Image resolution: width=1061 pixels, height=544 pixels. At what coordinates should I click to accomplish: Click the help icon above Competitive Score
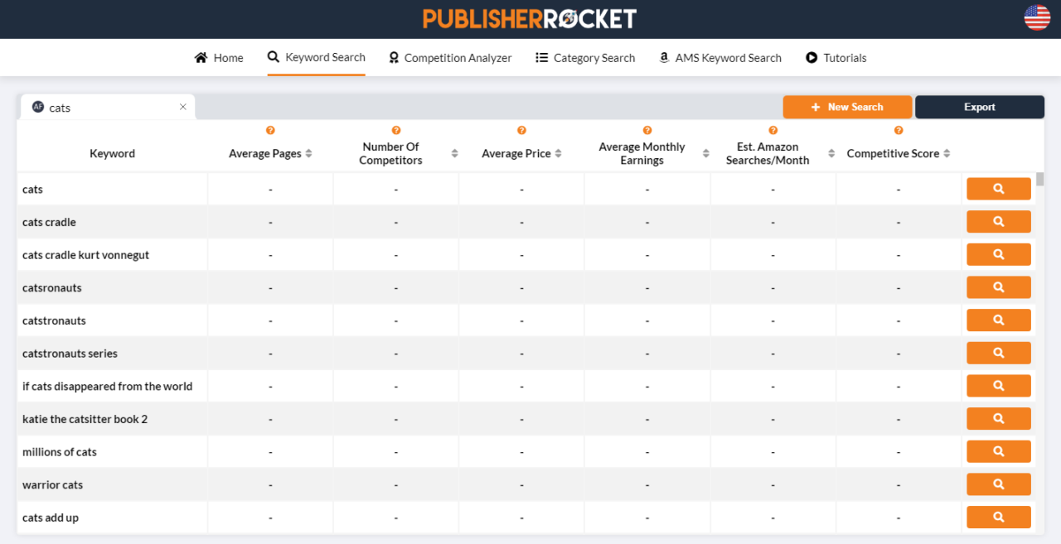899,130
